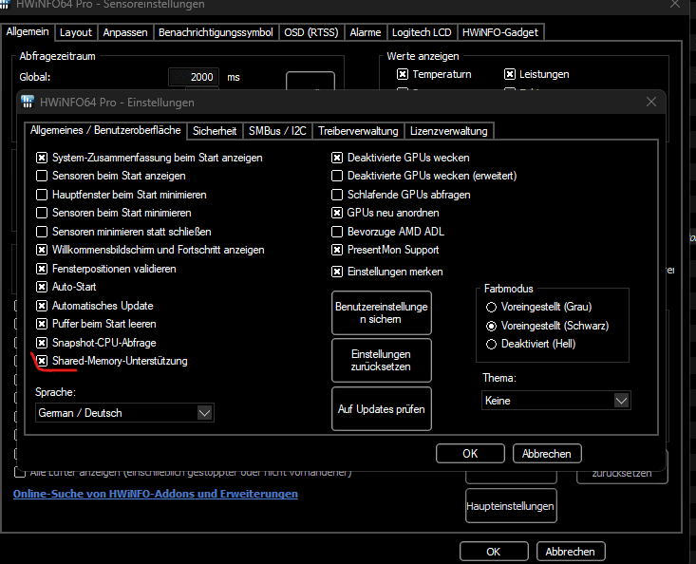The image size is (696, 564).
Task: Disable the Auto-Start checkbox
Action: 42,287
